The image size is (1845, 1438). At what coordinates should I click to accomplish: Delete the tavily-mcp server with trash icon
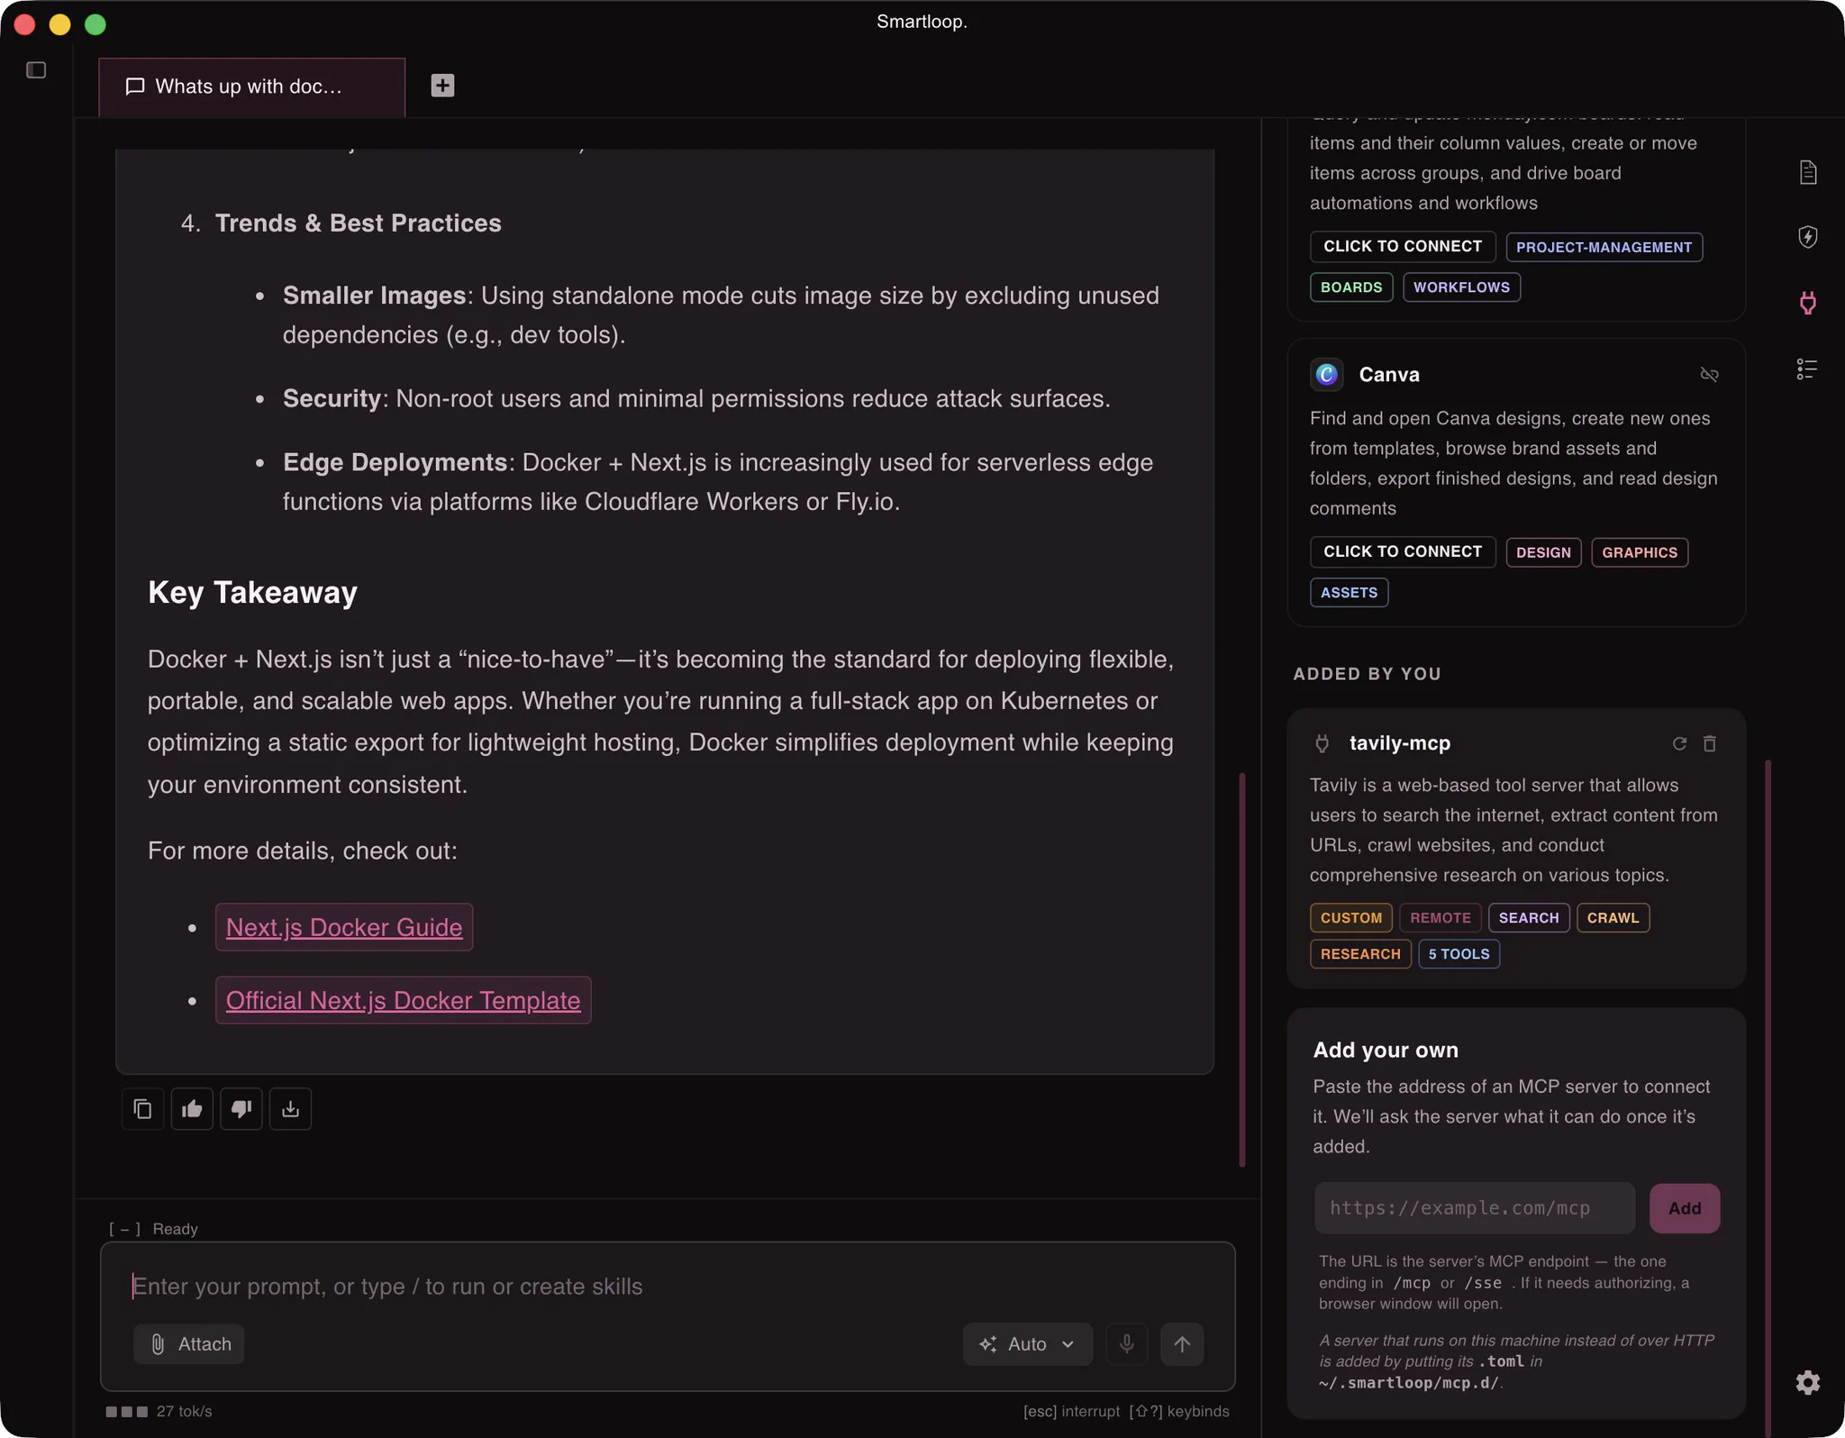[x=1710, y=743]
